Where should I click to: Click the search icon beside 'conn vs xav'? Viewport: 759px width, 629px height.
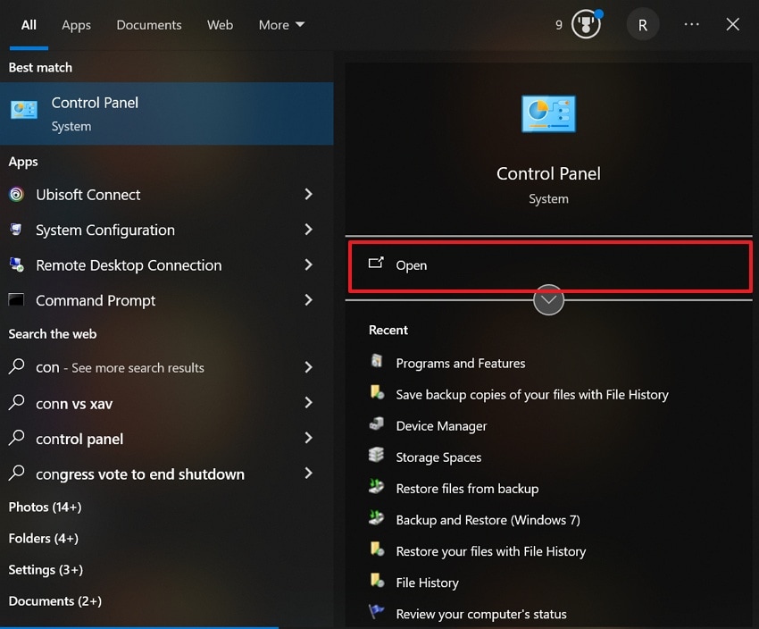pyautogui.click(x=16, y=402)
